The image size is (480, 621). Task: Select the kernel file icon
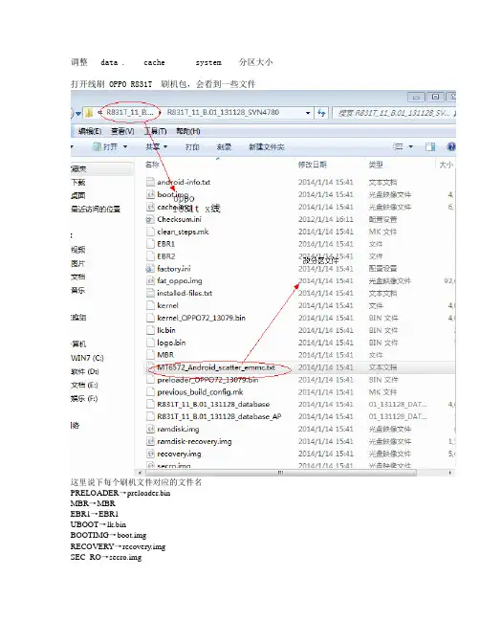point(150,305)
